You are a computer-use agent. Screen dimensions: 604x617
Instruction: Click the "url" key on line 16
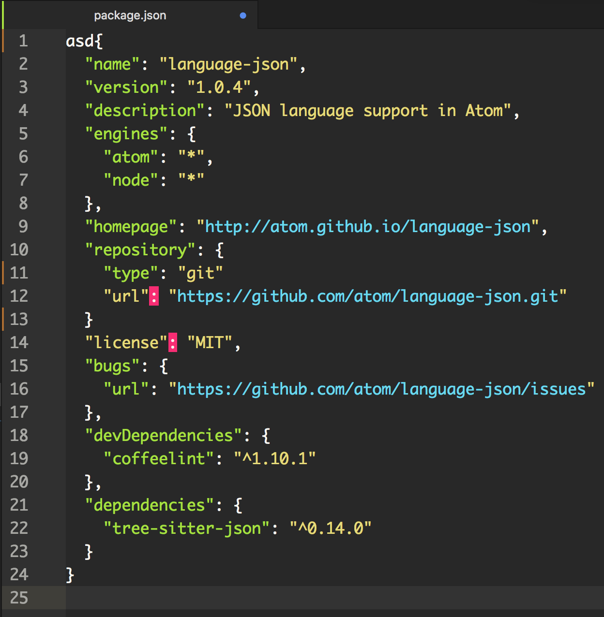click(x=126, y=389)
